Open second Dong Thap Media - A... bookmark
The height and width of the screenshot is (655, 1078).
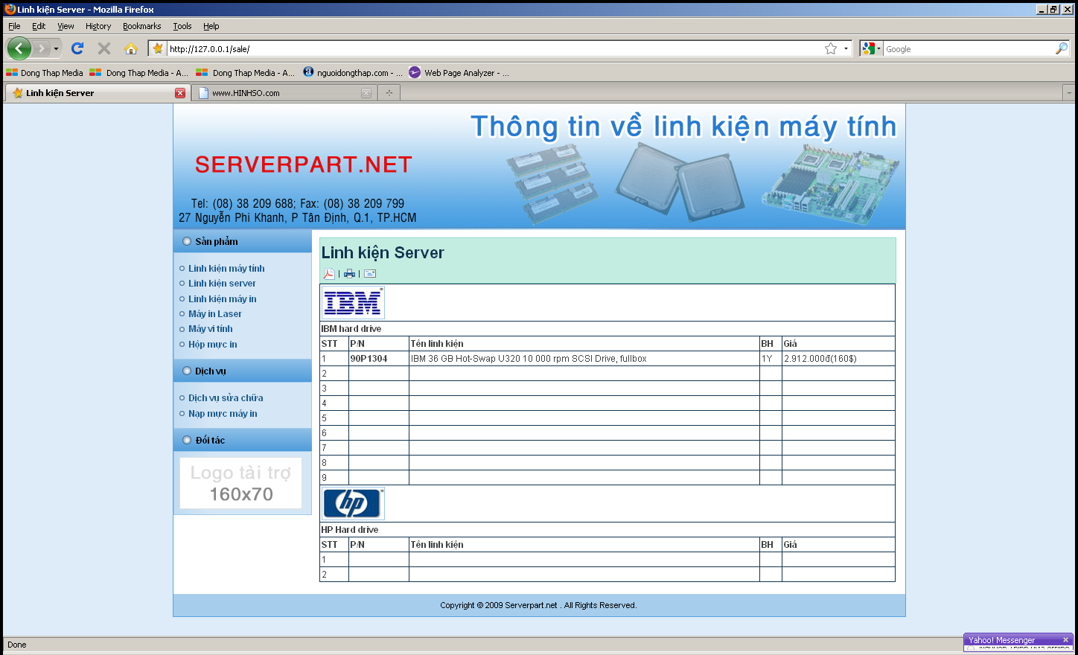[138, 73]
